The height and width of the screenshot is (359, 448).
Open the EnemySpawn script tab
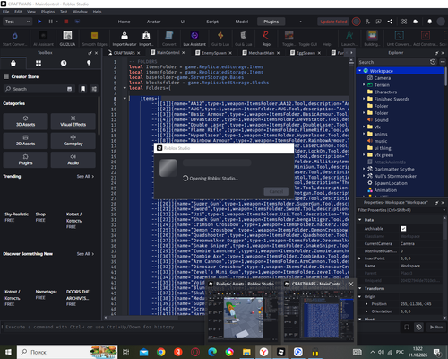pos(214,53)
